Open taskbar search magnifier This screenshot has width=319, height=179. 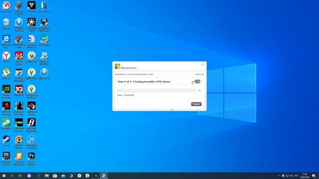pyautogui.click(x=12, y=176)
